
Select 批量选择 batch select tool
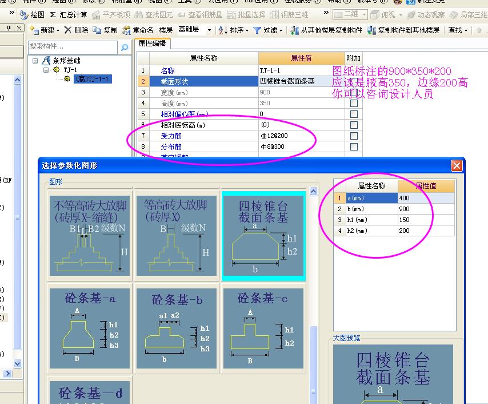[246, 15]
